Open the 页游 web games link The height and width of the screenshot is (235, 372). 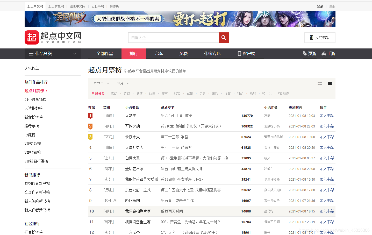click(x=310, y=54)
